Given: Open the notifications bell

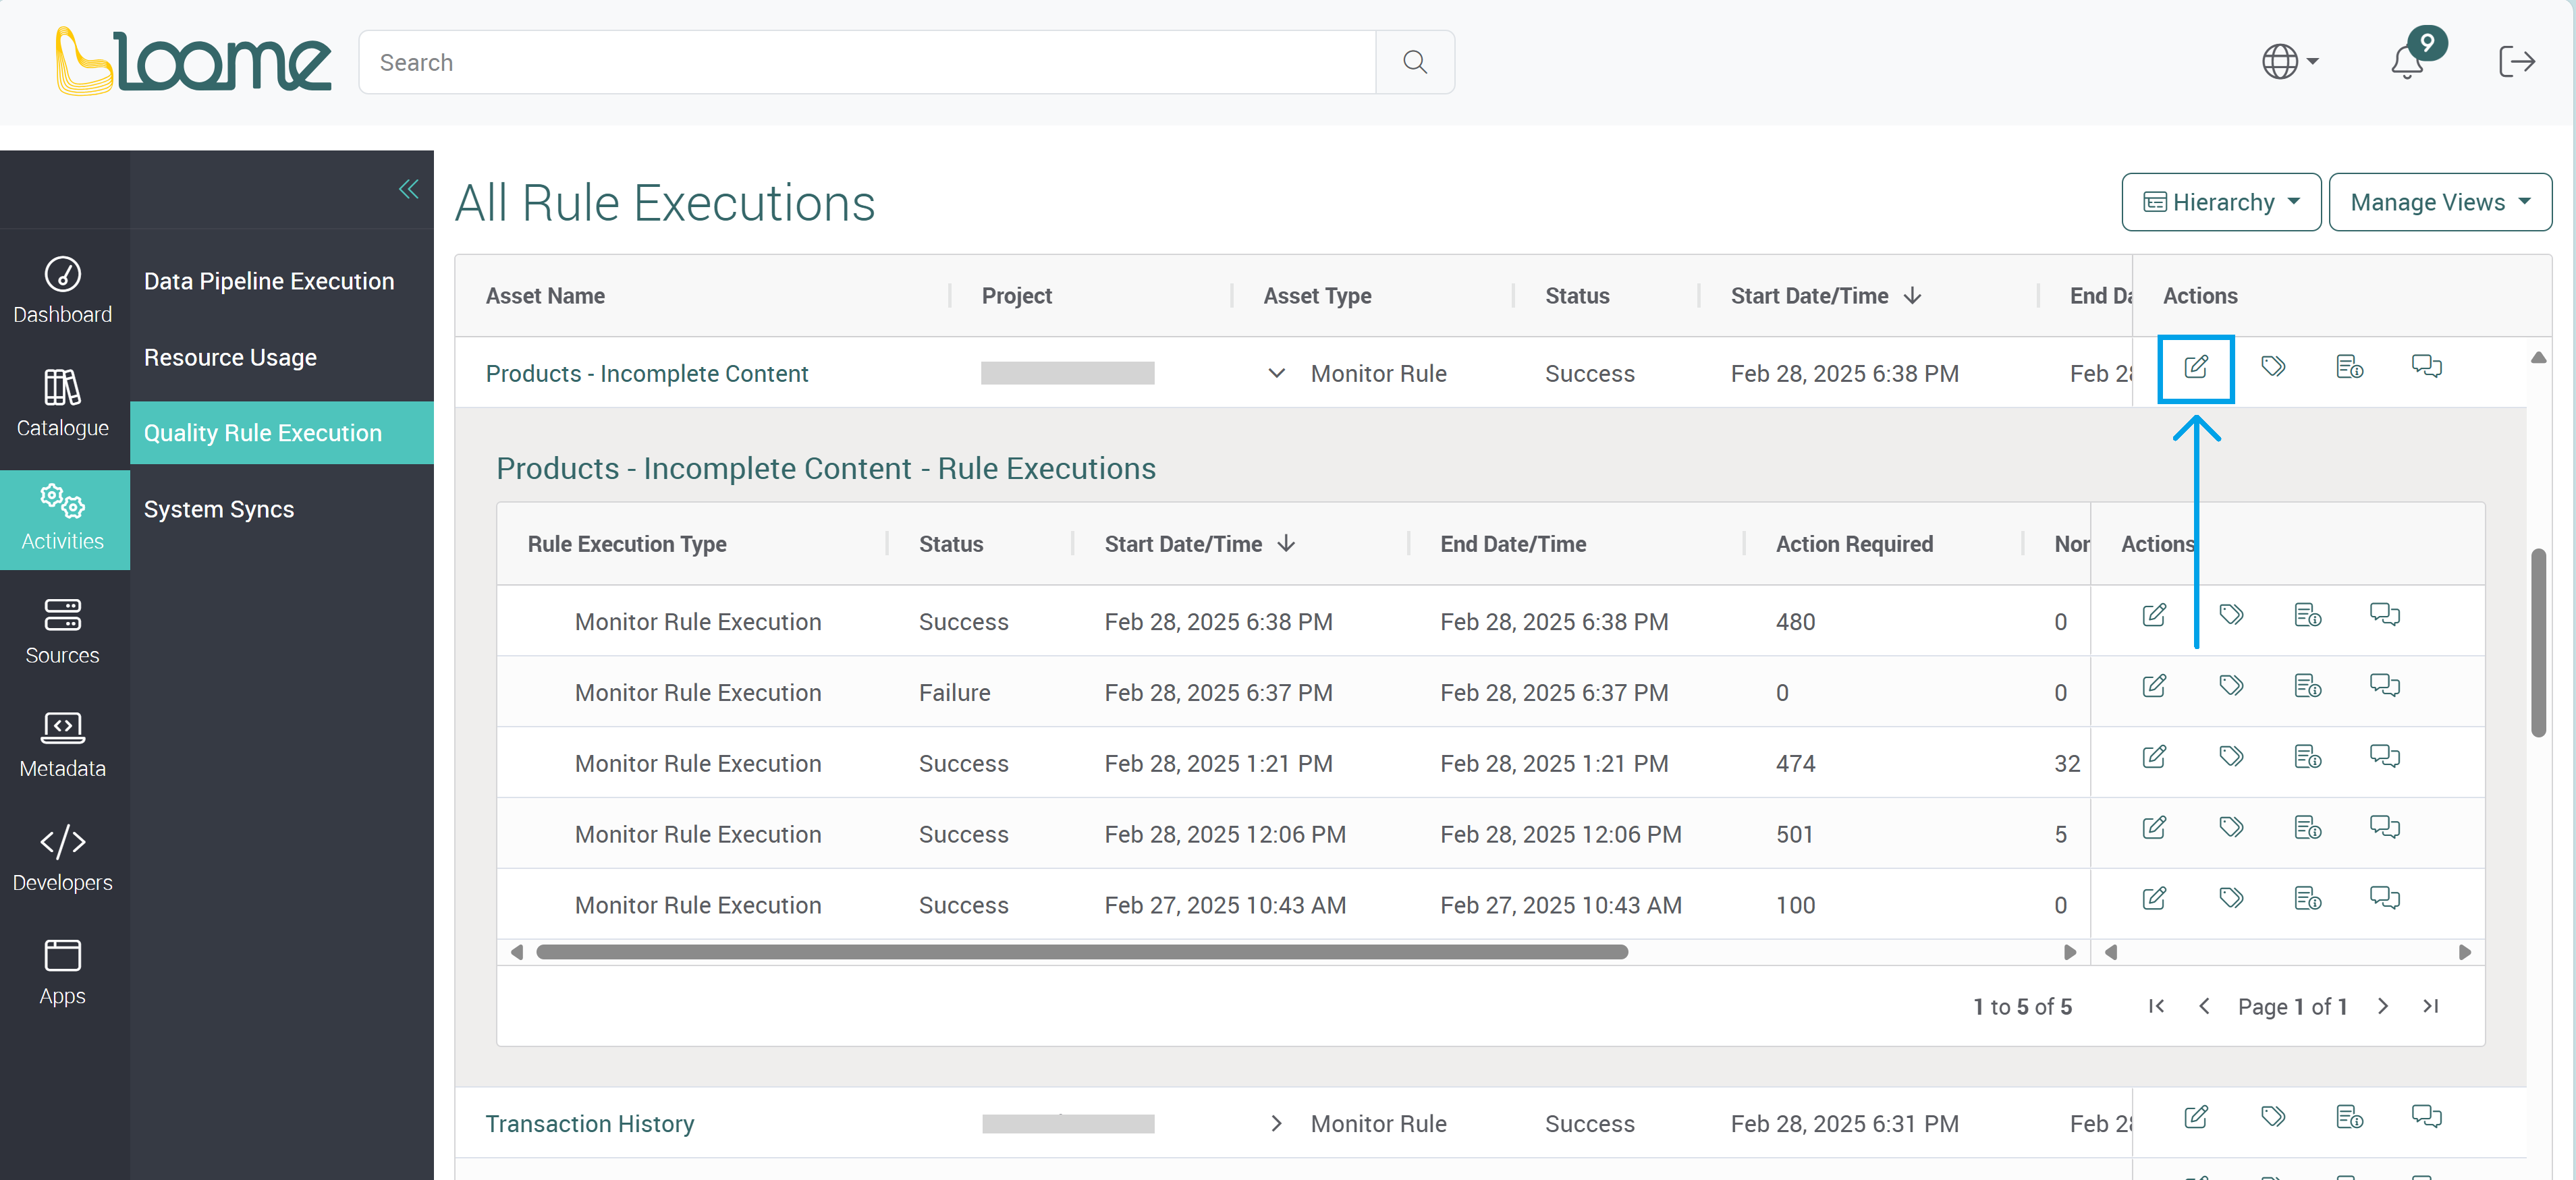Looking at the screenshot, I should [x=2407, y=62].
